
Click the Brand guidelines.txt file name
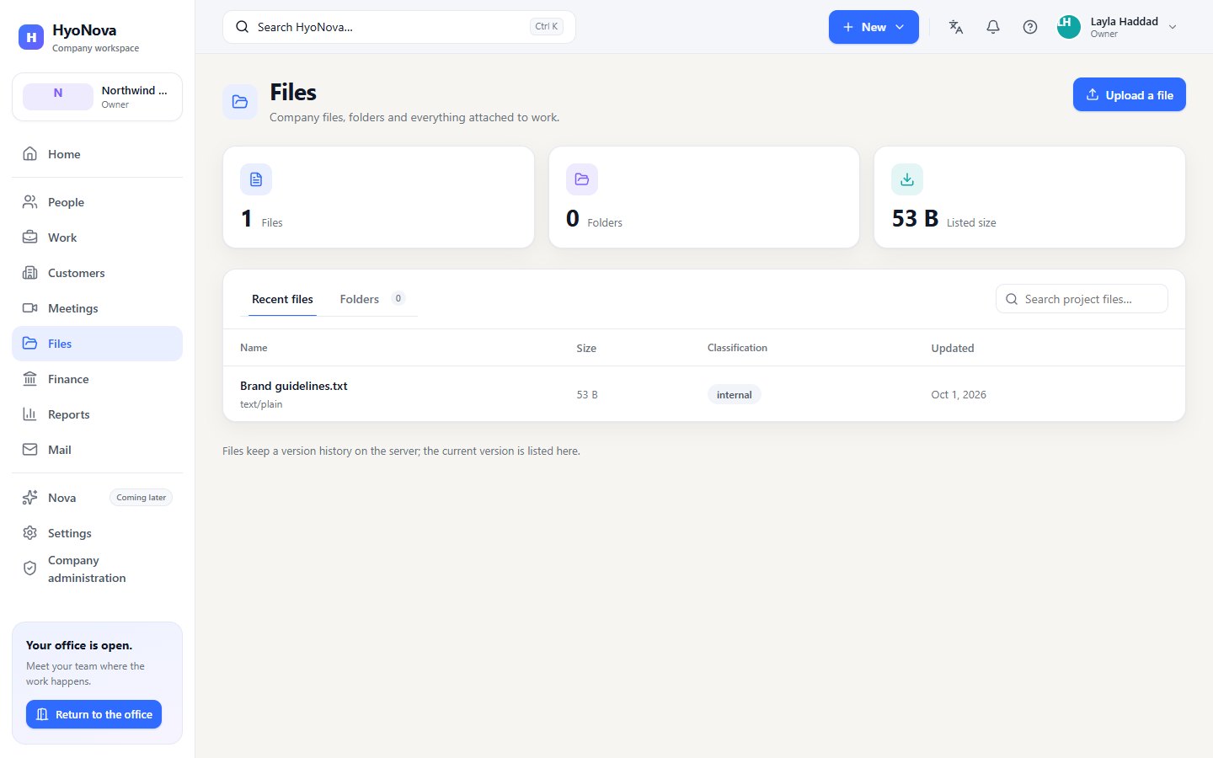point(294,386)
